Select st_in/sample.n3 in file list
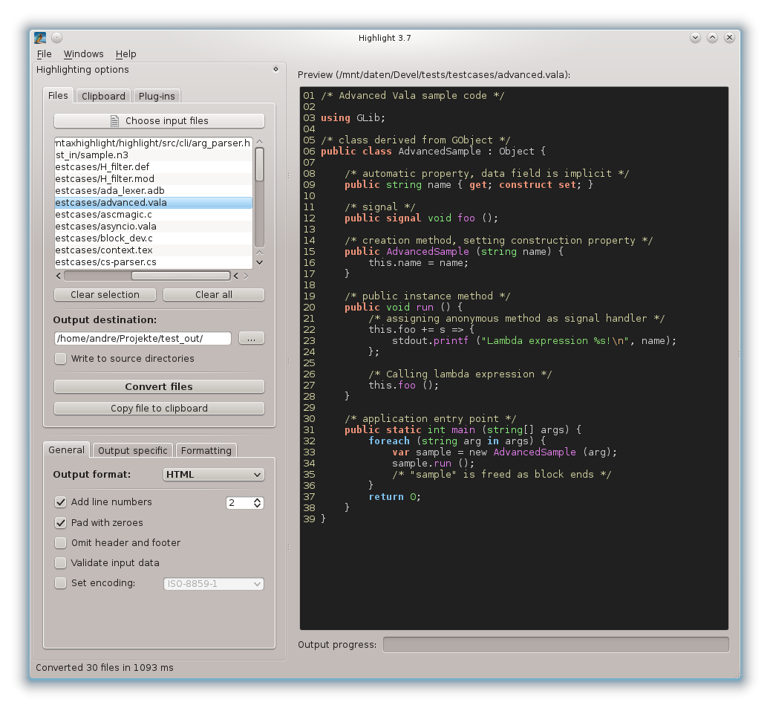 point(153,155)
